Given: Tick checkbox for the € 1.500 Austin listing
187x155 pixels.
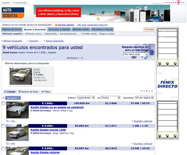Looking at the screenshot, I should pyautogui.click(x=3, y=103).
